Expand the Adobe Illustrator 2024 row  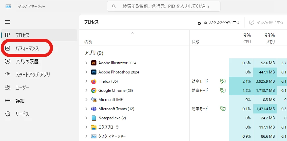click(86, 63)
